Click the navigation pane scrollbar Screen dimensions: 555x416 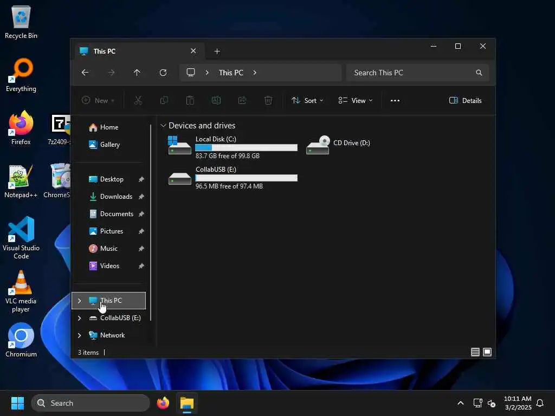(x=151, y=223)
